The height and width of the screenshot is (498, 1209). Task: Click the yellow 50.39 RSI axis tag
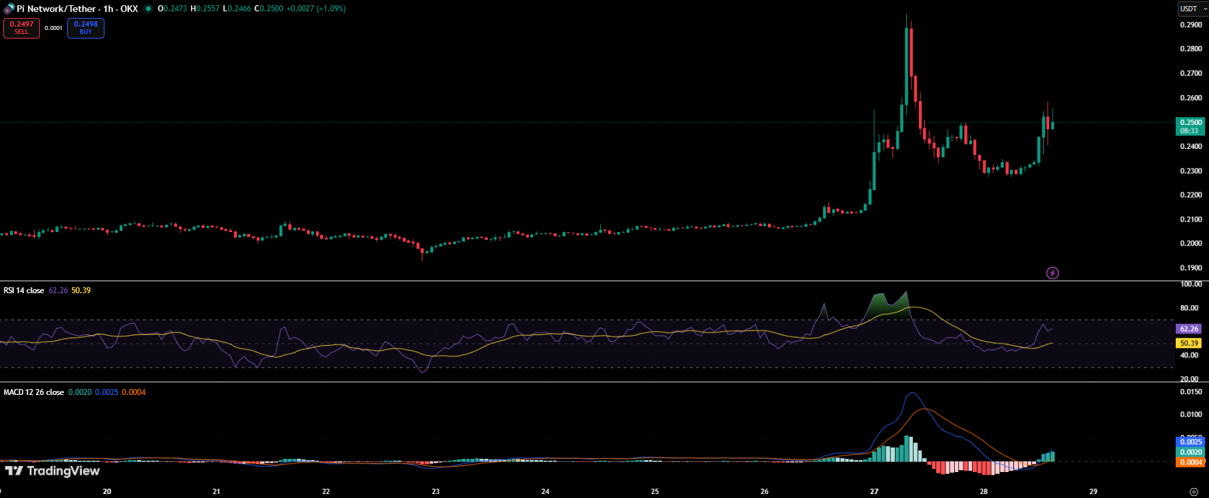[1190, 343]
